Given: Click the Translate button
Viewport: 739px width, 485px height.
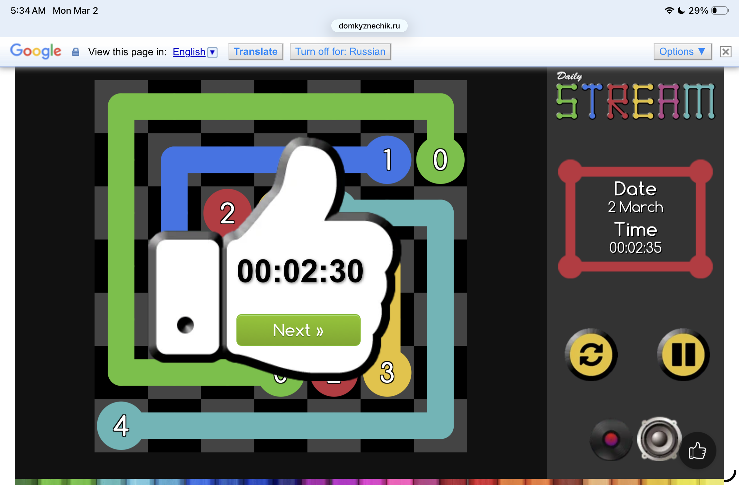Looking at the screenshot, I should click(255, 51).
